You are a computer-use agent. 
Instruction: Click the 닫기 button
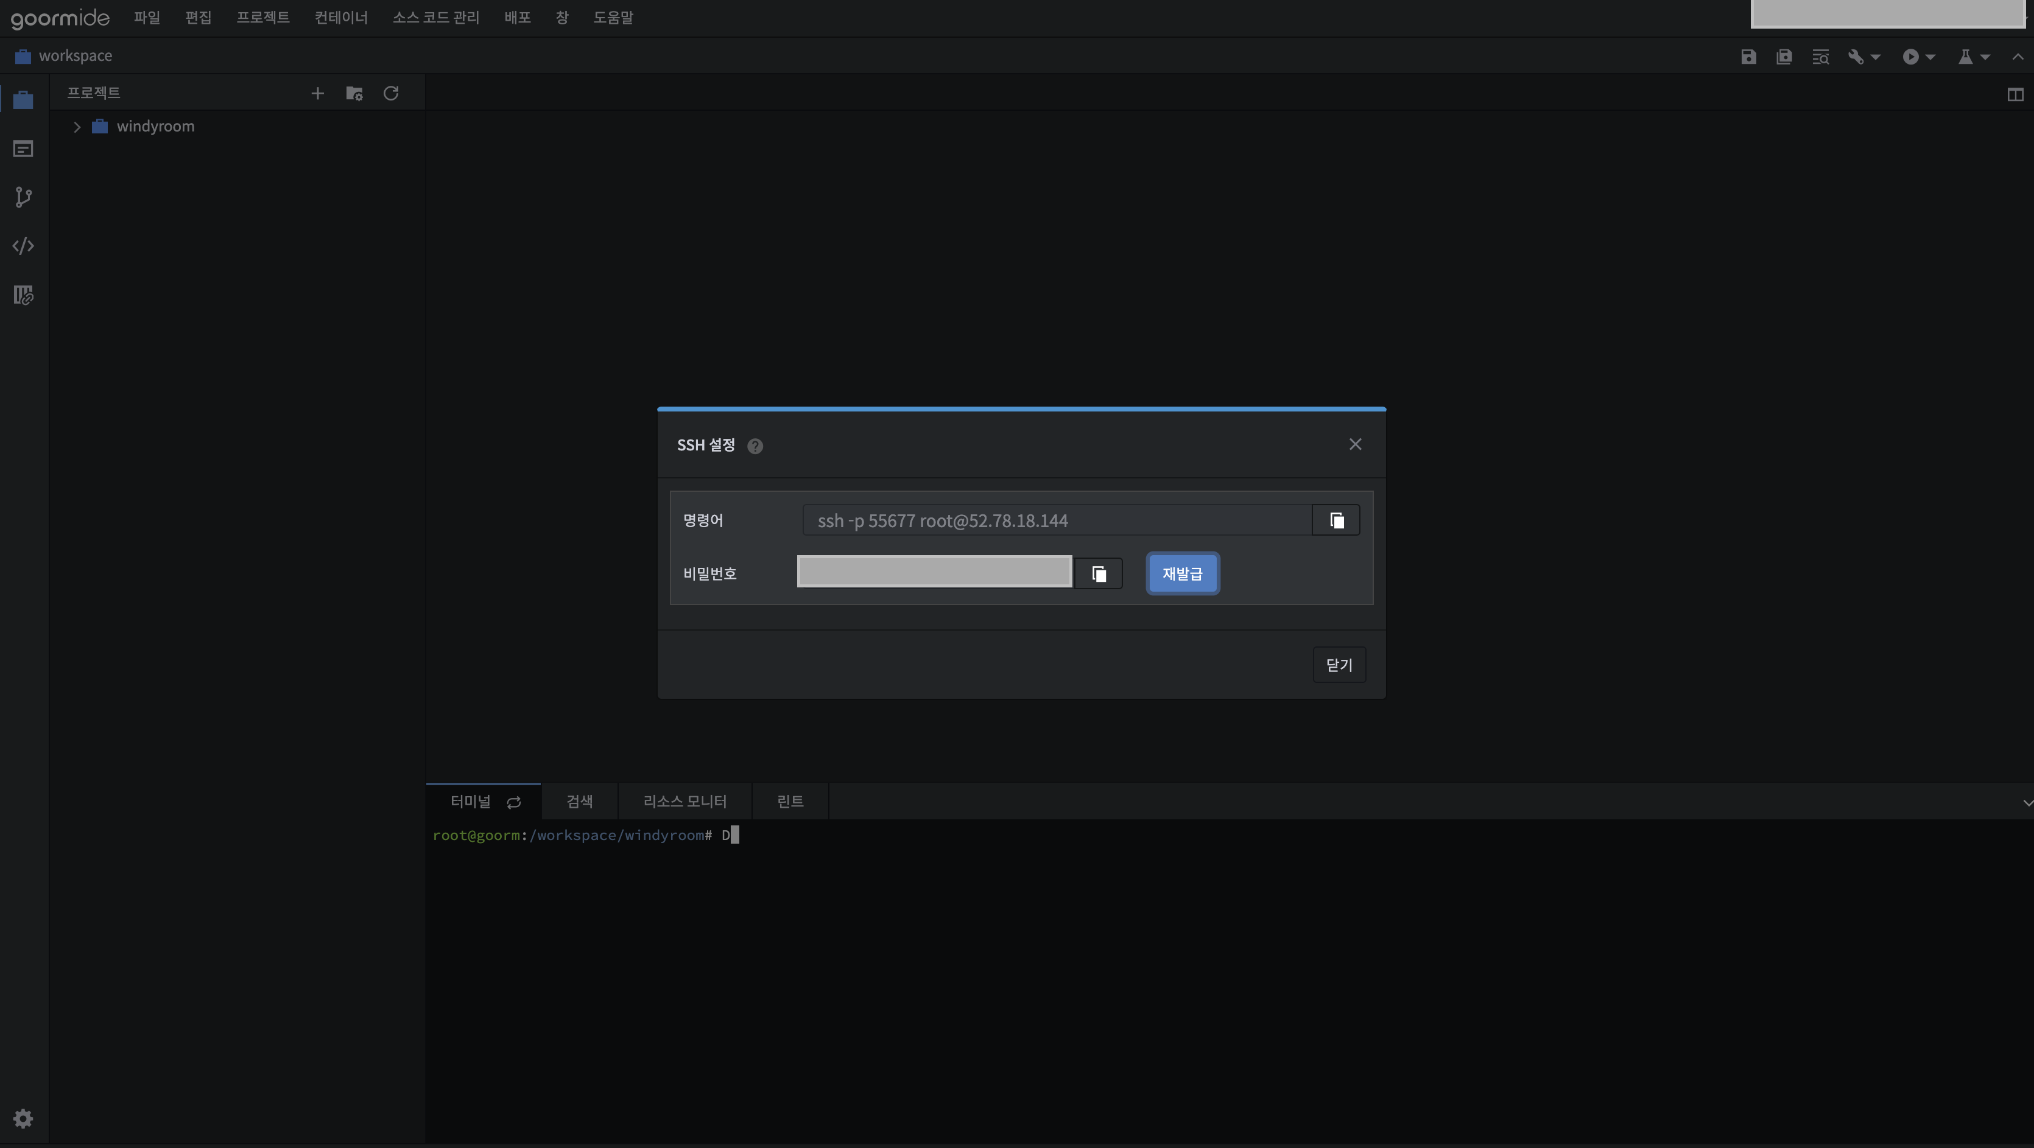[x=1339, y=665]
